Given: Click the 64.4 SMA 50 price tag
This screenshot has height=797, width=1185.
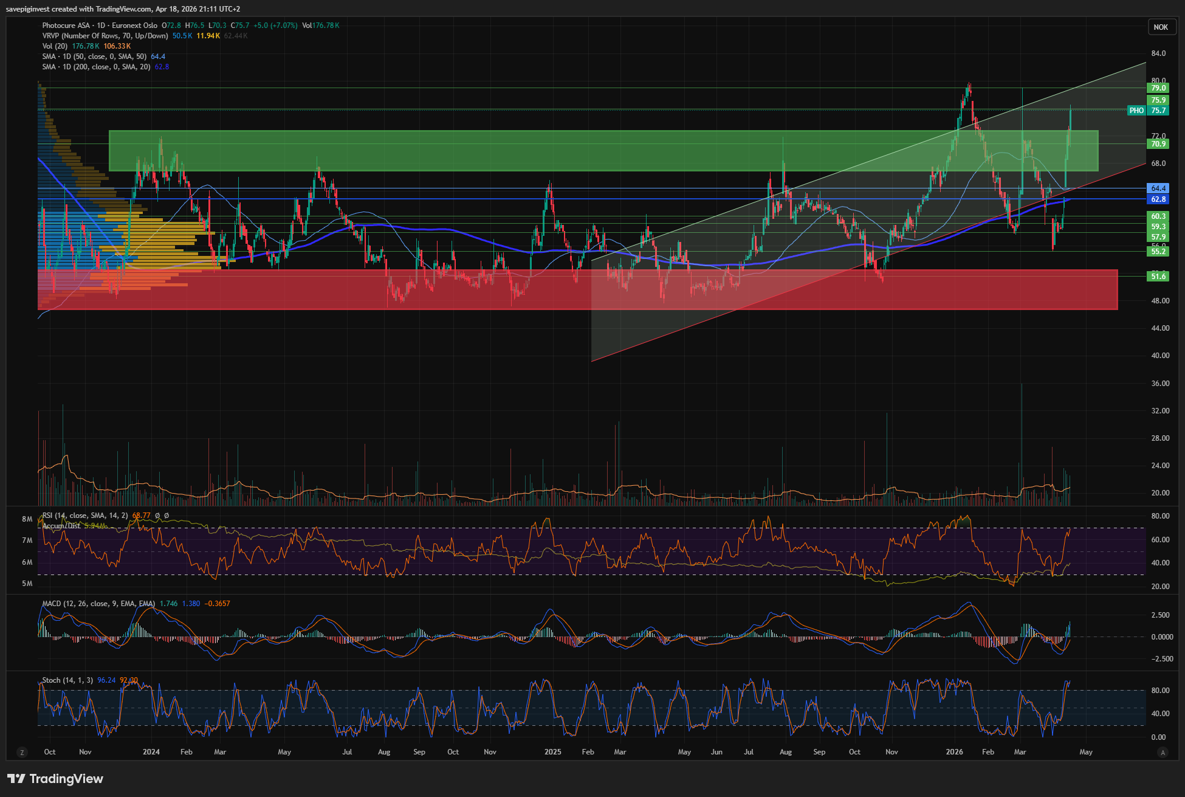Looking at the screenshot, I should point(1158,188).
